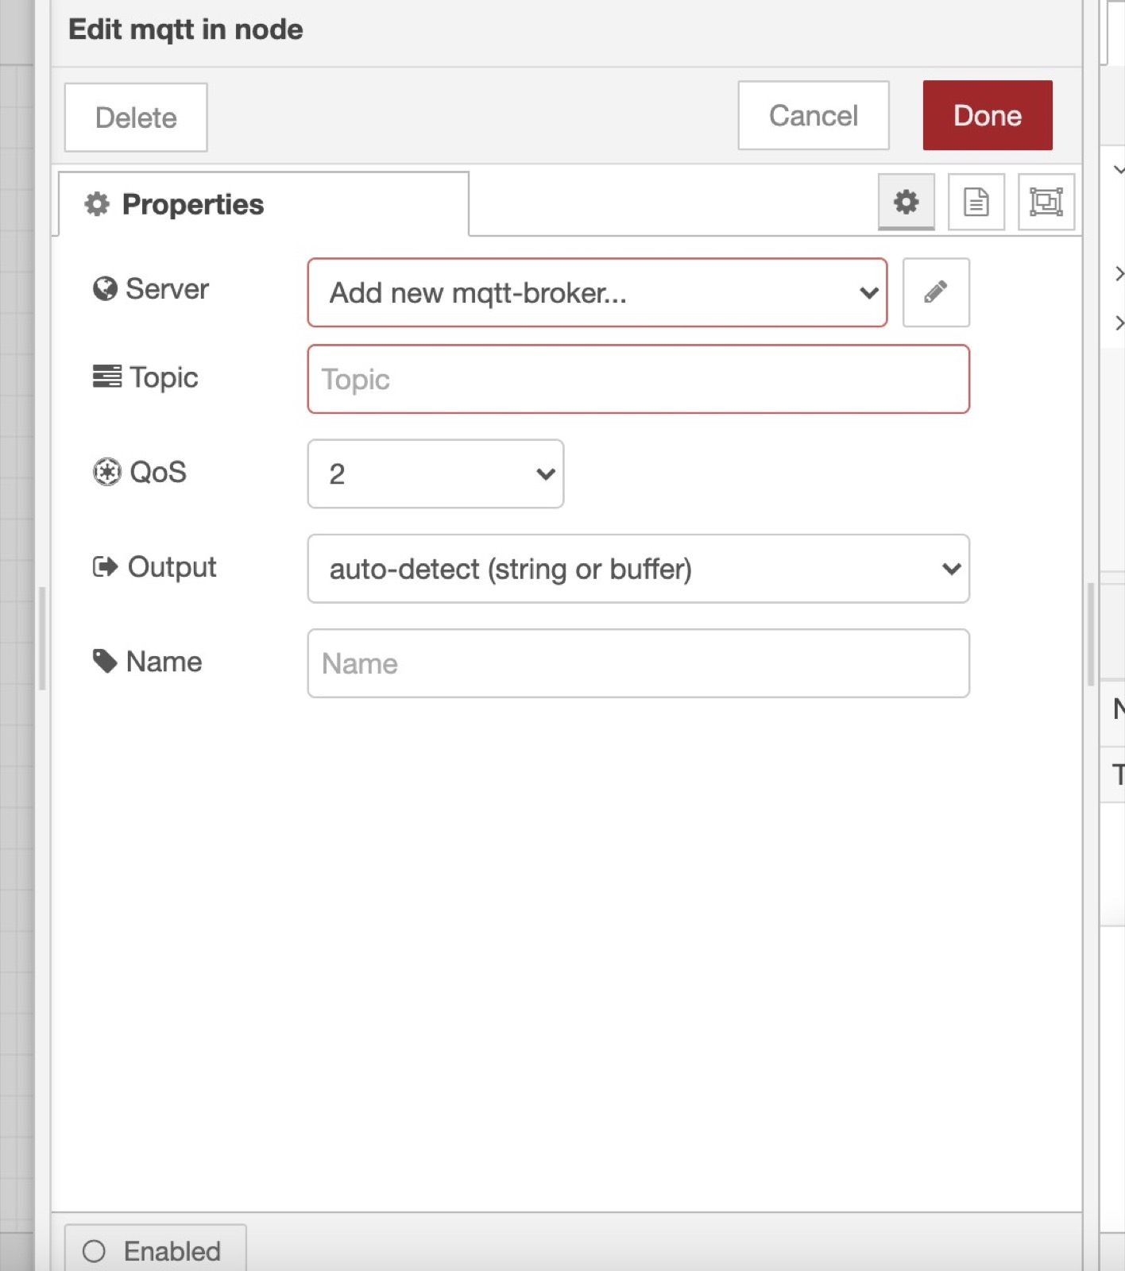This screenshot has height=1271, width=1125.
Task: Click the globe icon beside Server
Action: point(105,289)
